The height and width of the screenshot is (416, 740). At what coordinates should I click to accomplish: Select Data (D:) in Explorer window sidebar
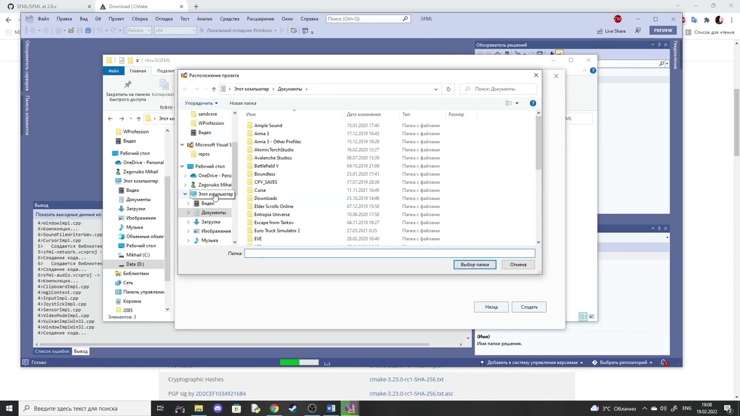pyautogui.click(x=135, y=264)
